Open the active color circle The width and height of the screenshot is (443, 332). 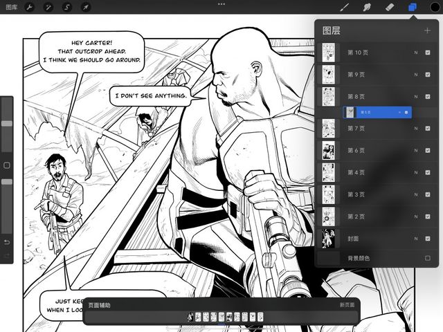[x=435, y=7]
